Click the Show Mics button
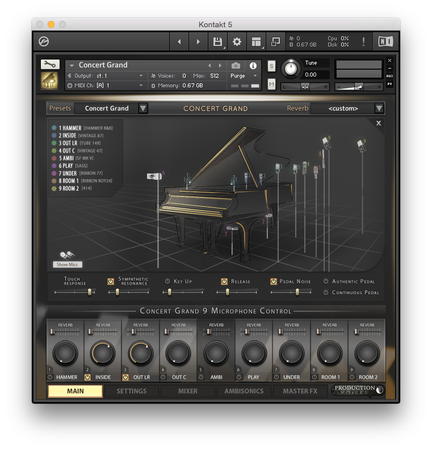Screen dimensions: 432x449 point(68,264)
